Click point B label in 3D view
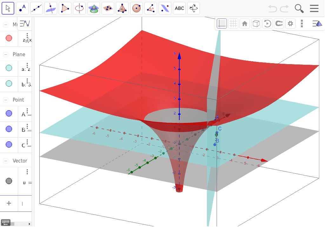325x227 pixels. [217, 141]
